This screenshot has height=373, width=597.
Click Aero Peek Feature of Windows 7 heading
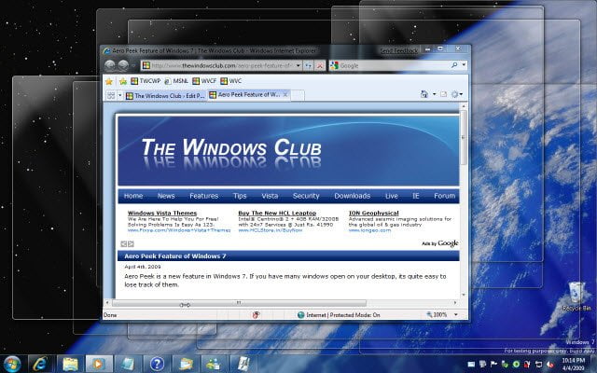click(175, 256)
